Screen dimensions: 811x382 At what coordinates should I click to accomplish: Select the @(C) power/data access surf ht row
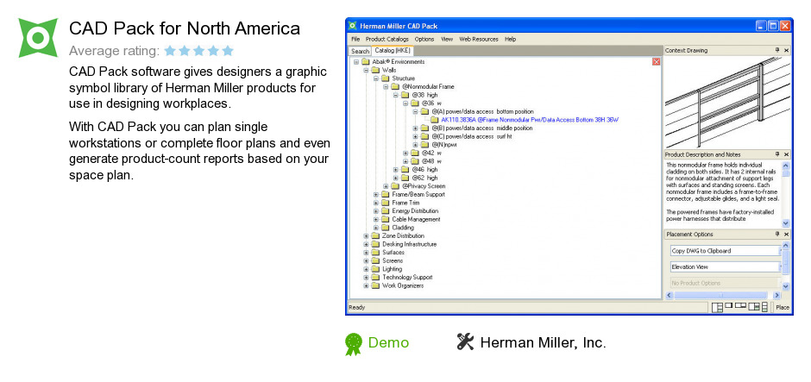click(472, 136)
